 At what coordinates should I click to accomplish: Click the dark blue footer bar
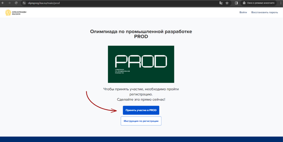(141, 139)
